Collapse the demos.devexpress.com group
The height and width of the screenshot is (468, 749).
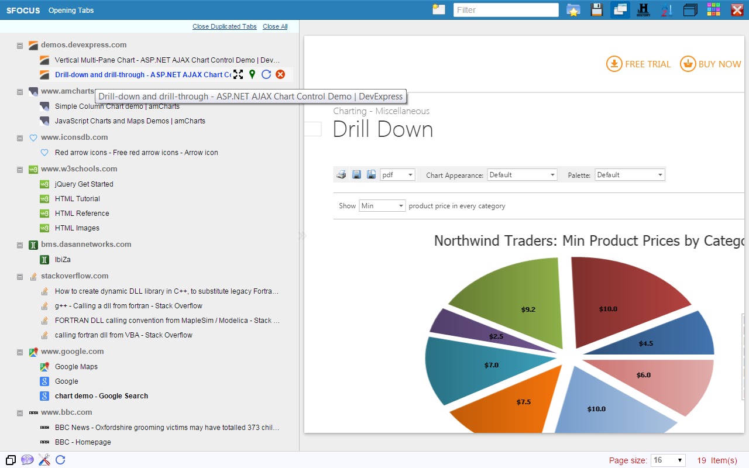(x=20, y=45)
